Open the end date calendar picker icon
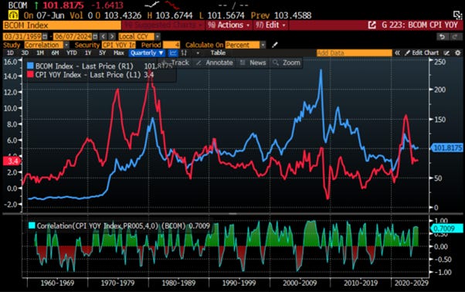Image resolution: width=465 pixels, height=292 pixels. (95, 37)
